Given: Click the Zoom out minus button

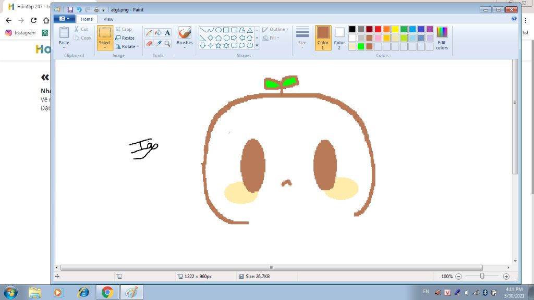Looking at the screenshot, I should point(458,277).
